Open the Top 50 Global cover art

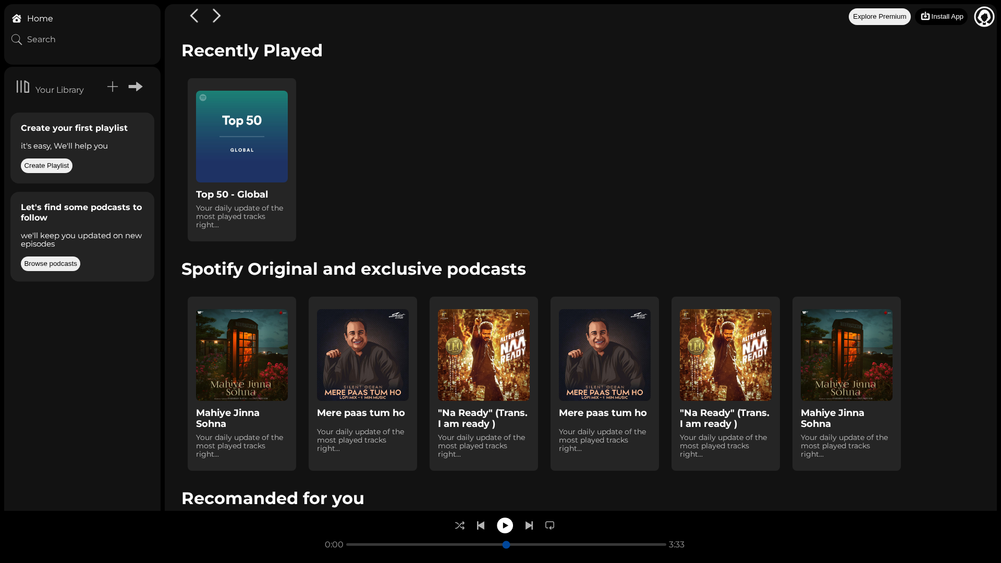point(242,137)
